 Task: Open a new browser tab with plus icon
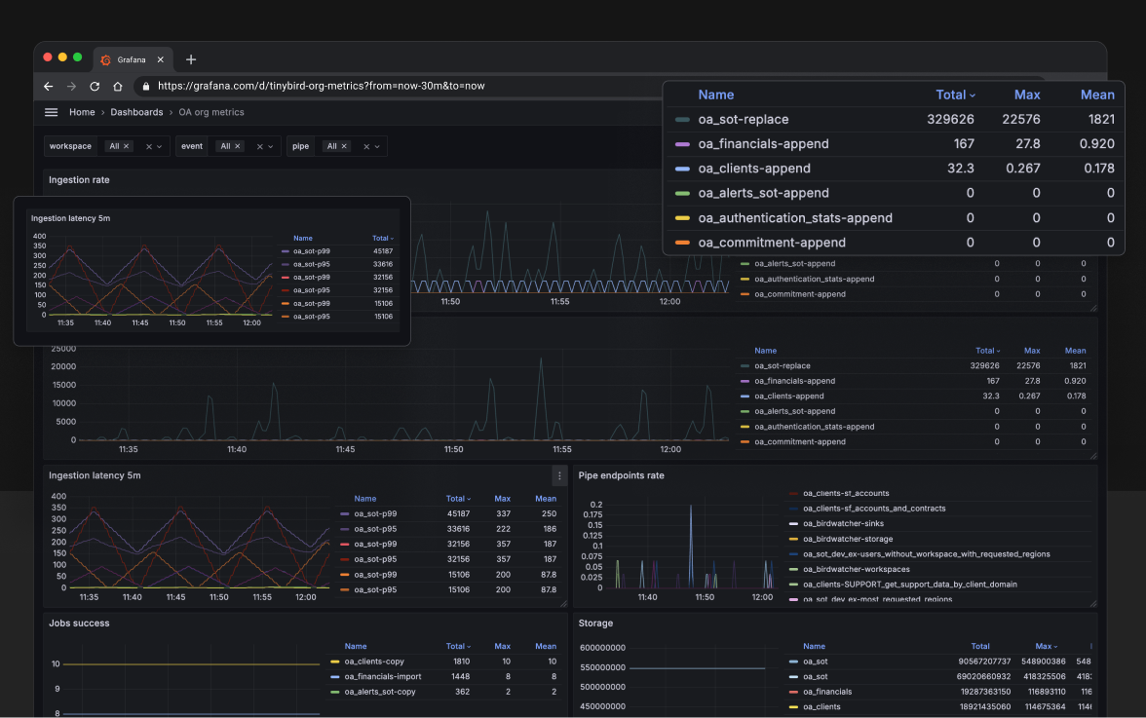coord(191,59)
